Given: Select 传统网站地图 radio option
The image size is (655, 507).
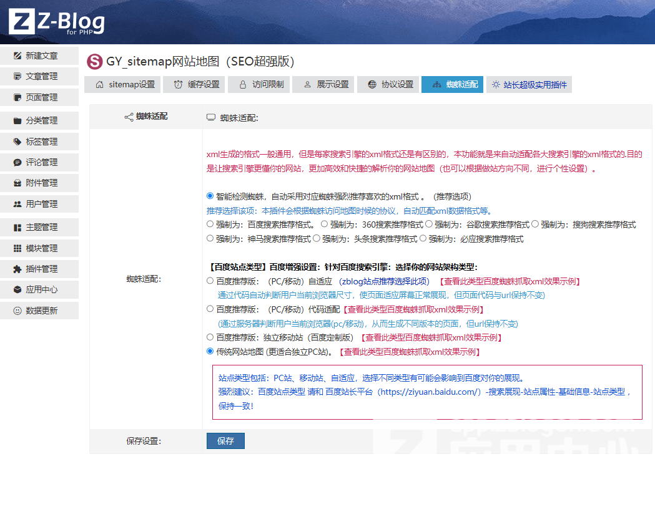Looking at the screenshot, I should (210, 351).
